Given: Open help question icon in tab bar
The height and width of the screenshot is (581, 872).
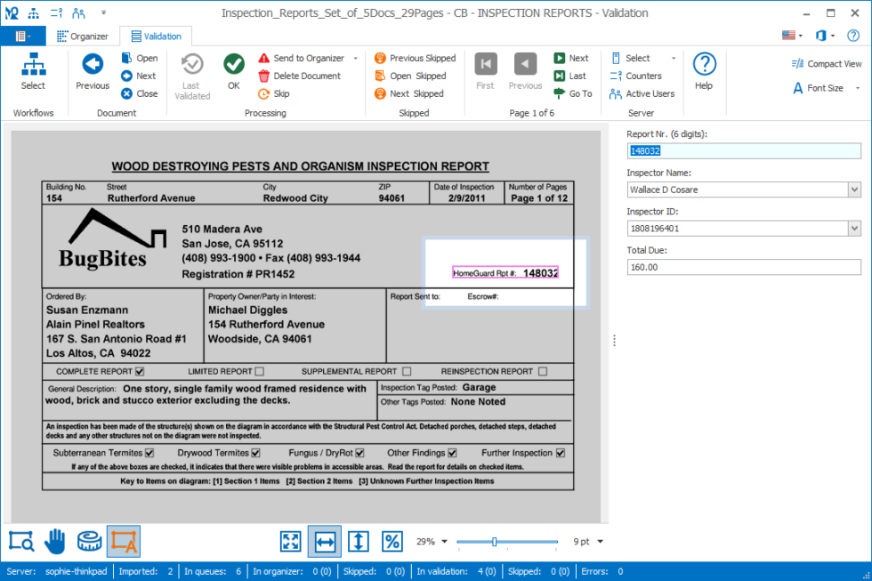Looking at the screenshot, I should point(853,36).
